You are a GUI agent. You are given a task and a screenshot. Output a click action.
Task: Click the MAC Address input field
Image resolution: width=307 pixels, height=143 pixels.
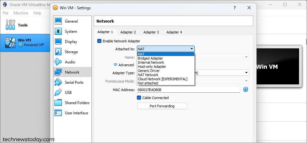[x=188, y=89]
